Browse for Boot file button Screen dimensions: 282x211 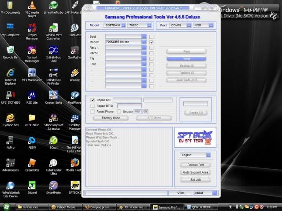[144, 36]
